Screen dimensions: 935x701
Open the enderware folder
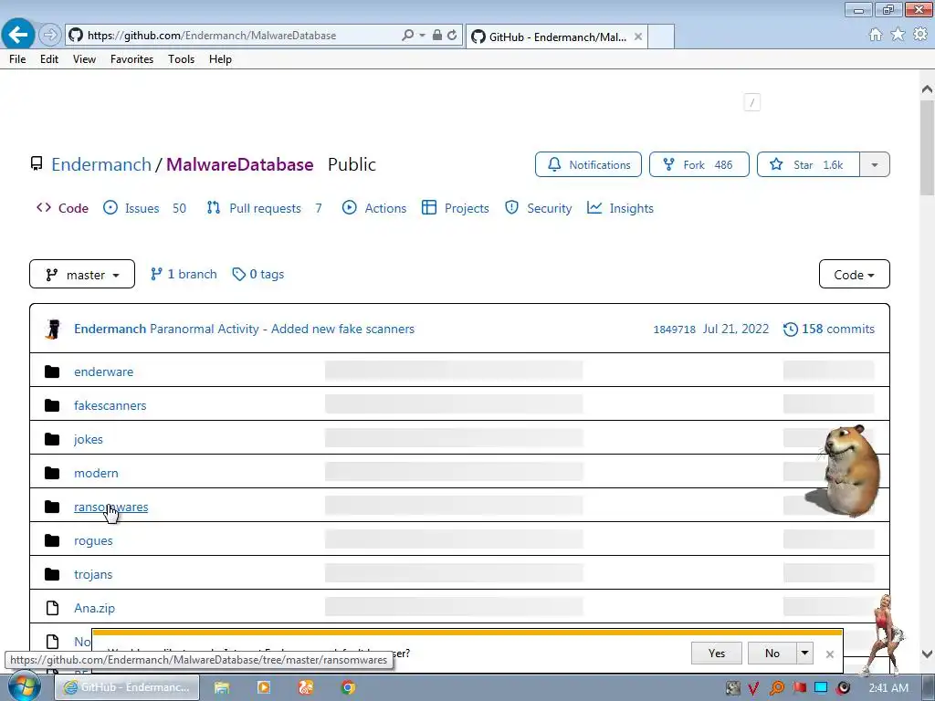click(x=104, y=372)
